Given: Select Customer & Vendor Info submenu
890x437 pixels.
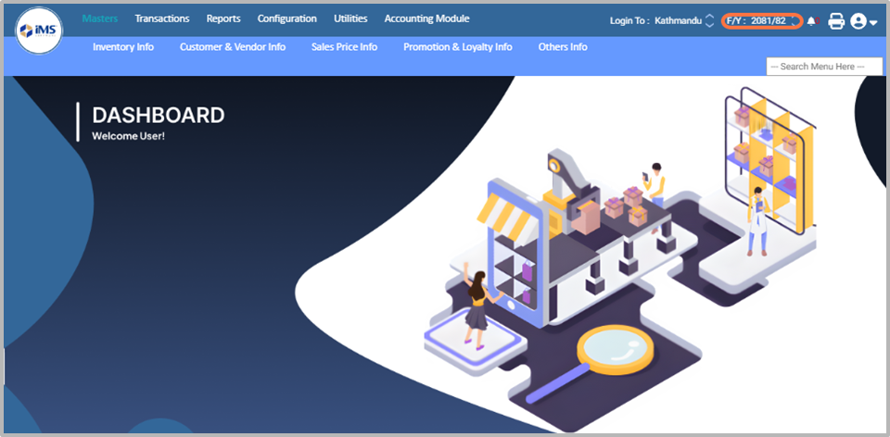Looking at the screenshot, I should [233, 47].
